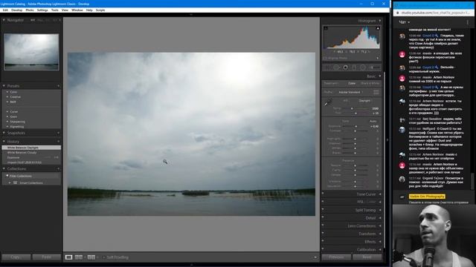Click the Copy button
Screen dimensions: 476x267
pos(16,257)
